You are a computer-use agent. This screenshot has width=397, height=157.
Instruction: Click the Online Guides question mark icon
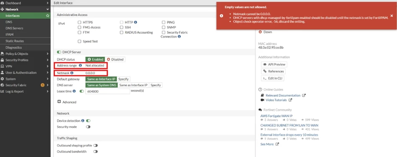(x=260, y=89)
